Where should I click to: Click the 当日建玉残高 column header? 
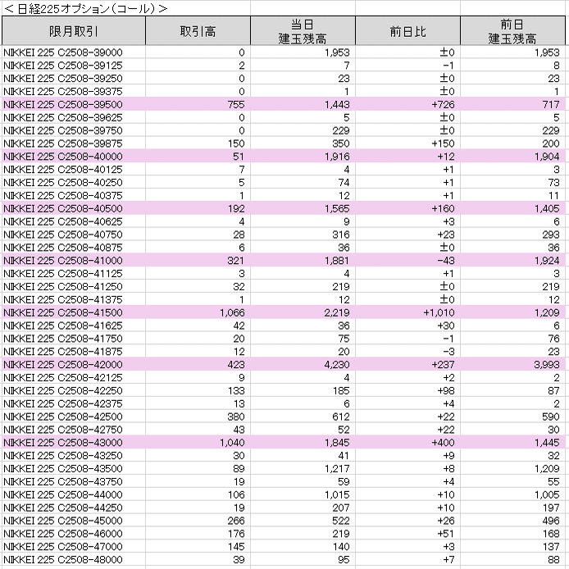tap(303, 31)
